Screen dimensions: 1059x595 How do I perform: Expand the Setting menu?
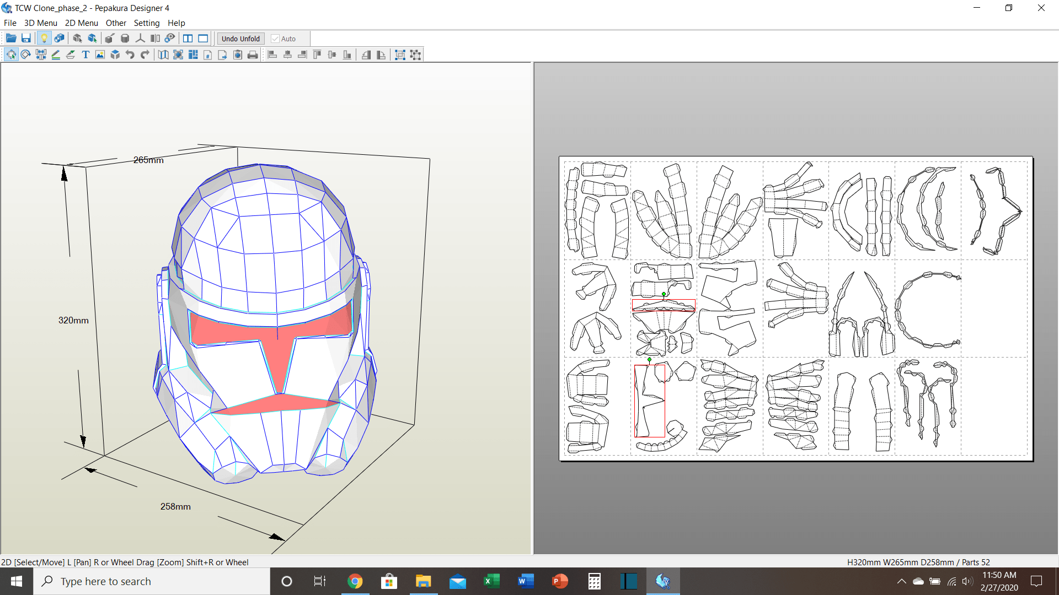click(x=146, y=23)
